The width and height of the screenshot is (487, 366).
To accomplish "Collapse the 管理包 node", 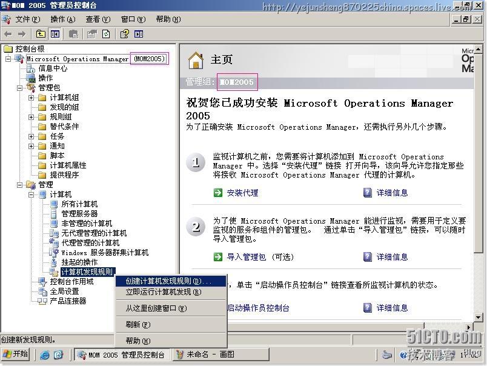I will [x=19, y=88].
